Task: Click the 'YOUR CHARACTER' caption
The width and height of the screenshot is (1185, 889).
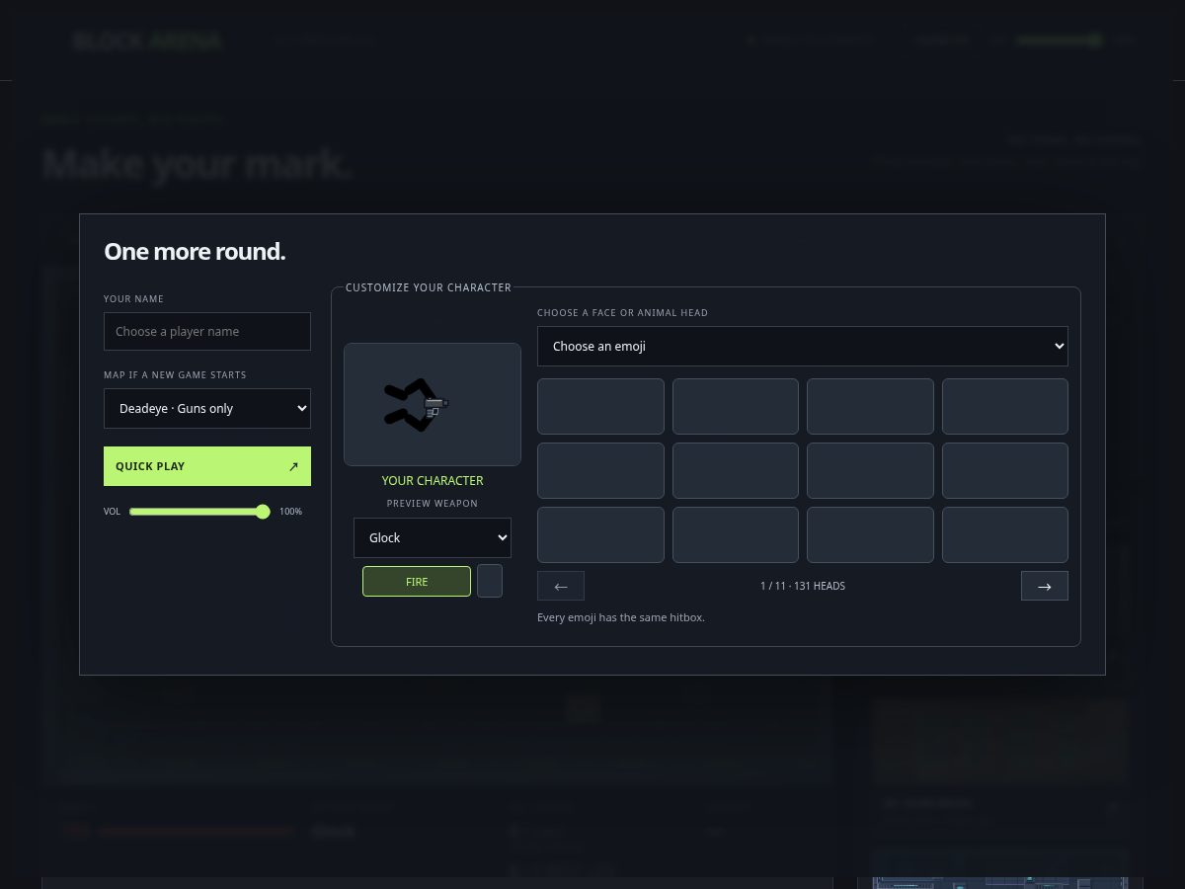Action: click(433, 480)
